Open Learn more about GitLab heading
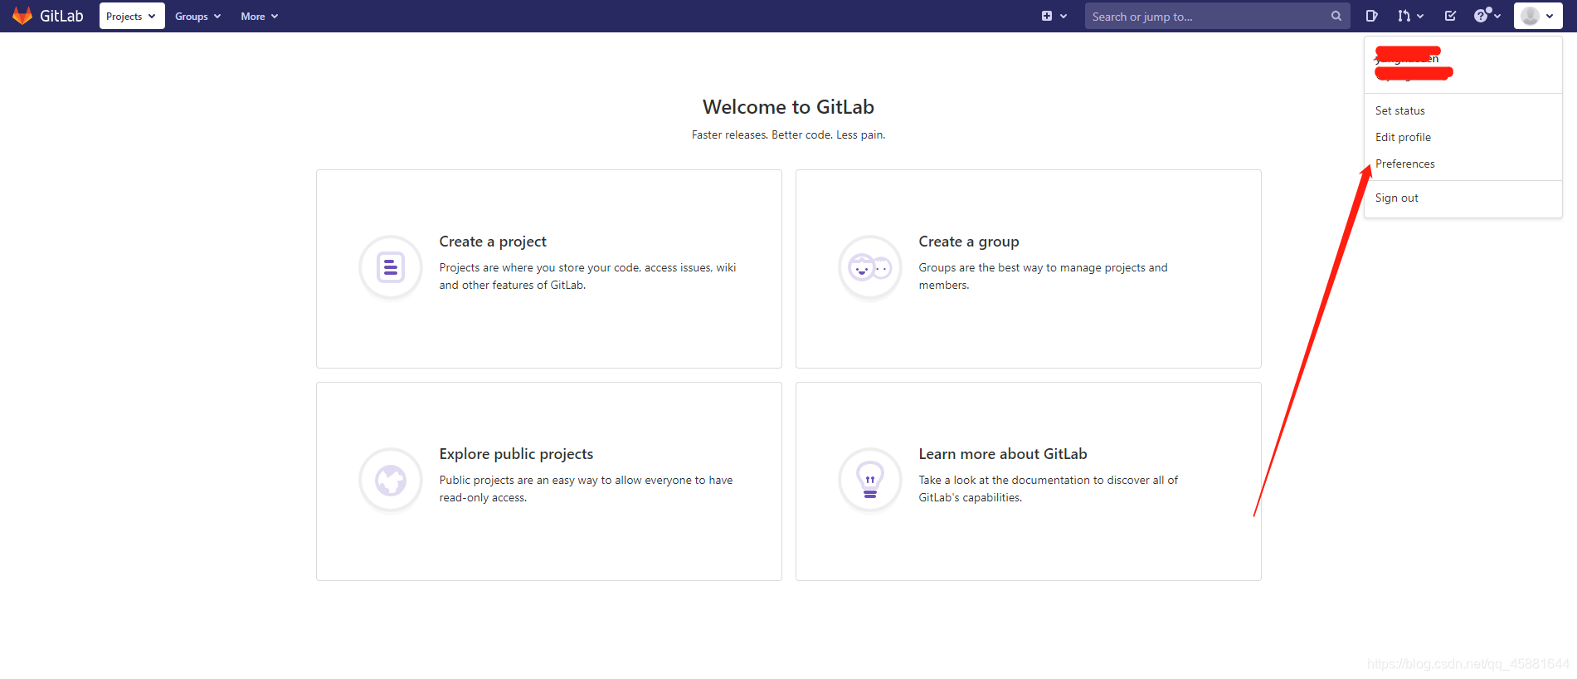 coord(1003,454)
